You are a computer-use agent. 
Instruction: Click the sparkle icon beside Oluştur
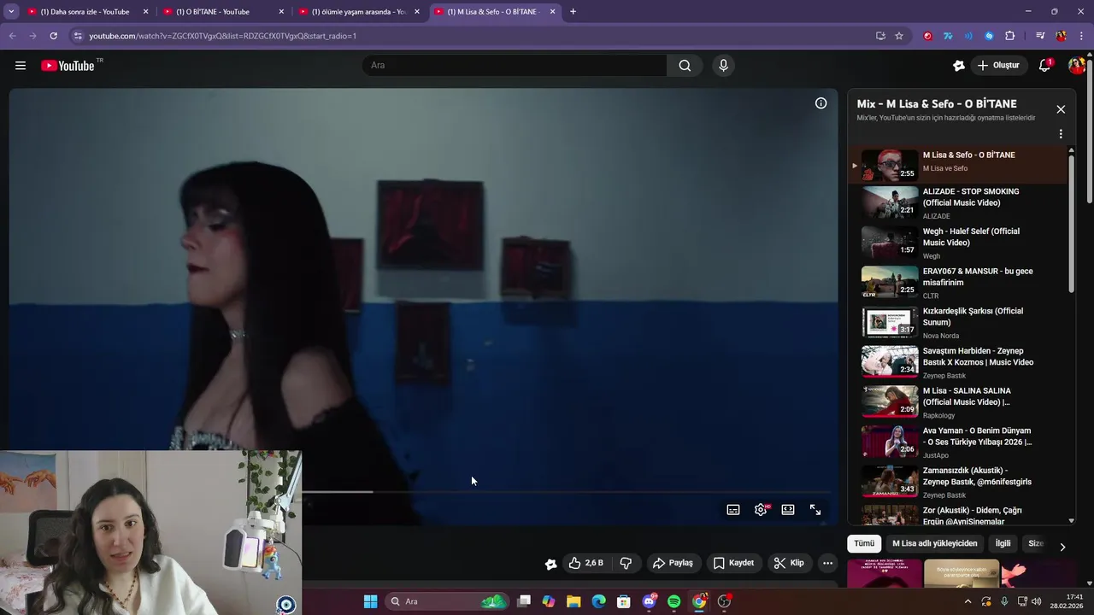959,66
